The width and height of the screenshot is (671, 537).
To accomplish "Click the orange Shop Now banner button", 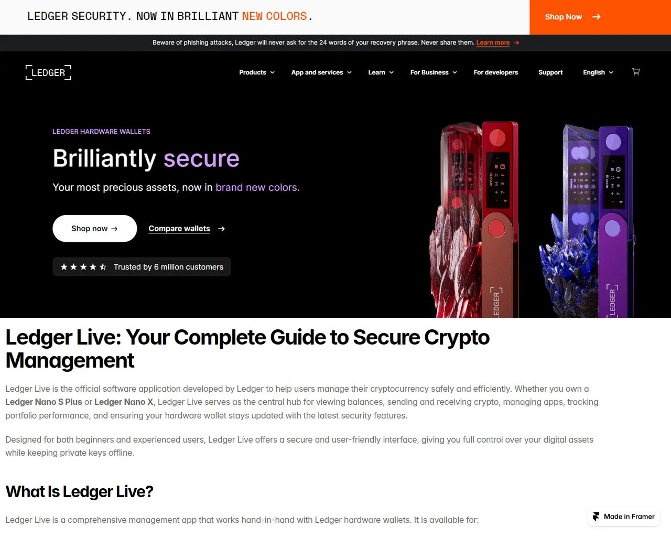I will point(600,17).
